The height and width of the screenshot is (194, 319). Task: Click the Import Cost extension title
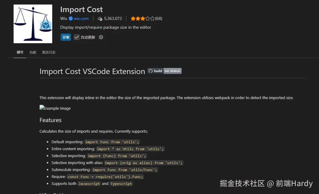[x=81, y=10]
